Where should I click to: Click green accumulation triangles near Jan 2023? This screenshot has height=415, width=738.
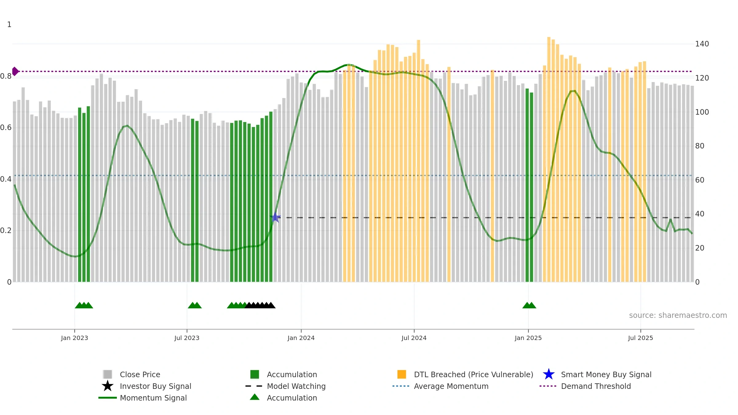tap(84, 305)
